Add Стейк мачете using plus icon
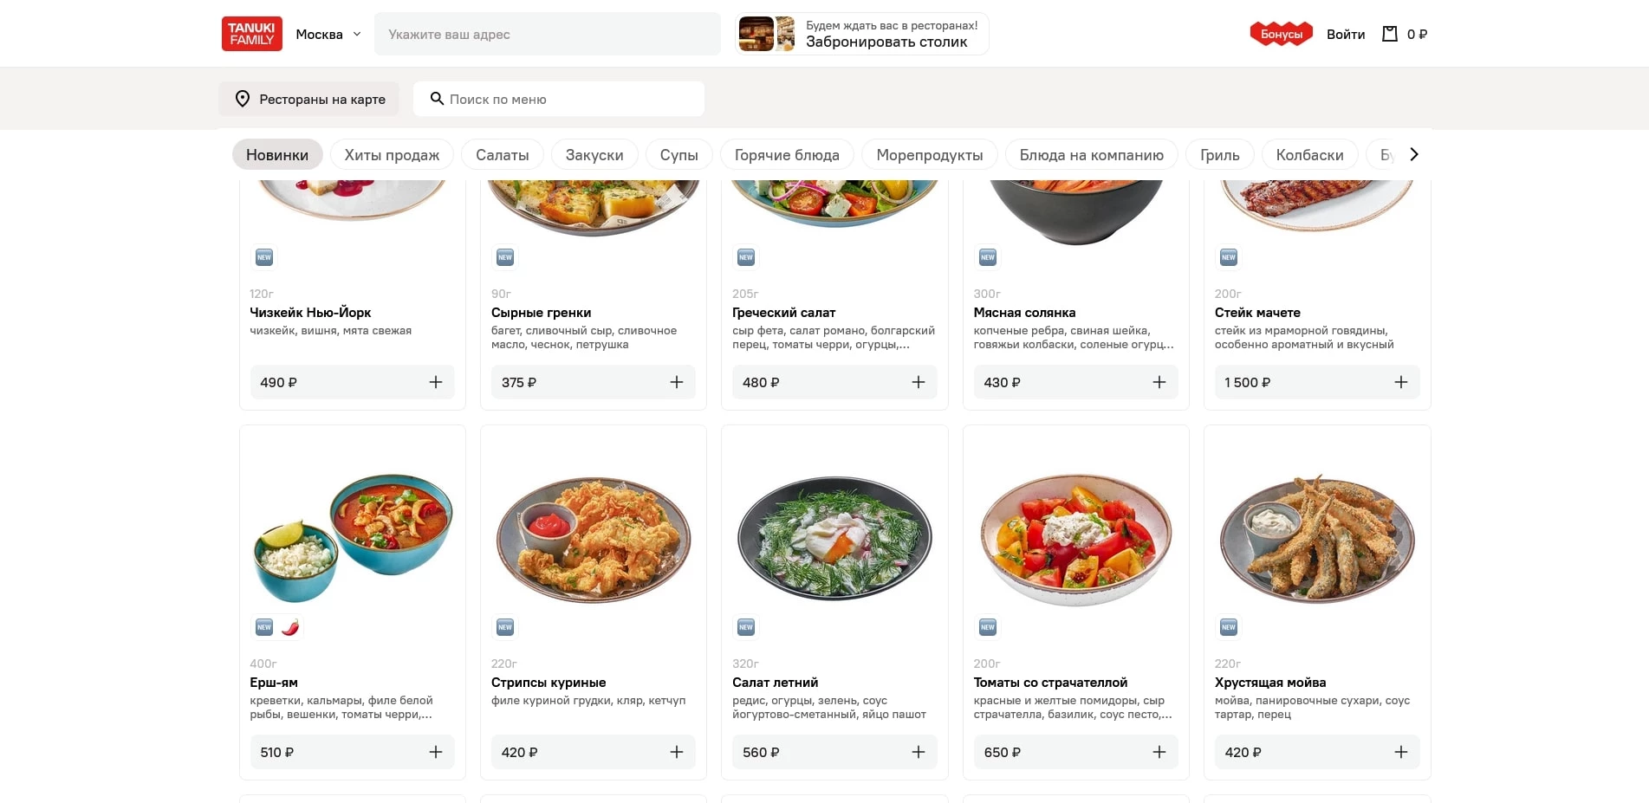The height and width of the screenshot is (803, 1649). click(x=1400, y=382)
